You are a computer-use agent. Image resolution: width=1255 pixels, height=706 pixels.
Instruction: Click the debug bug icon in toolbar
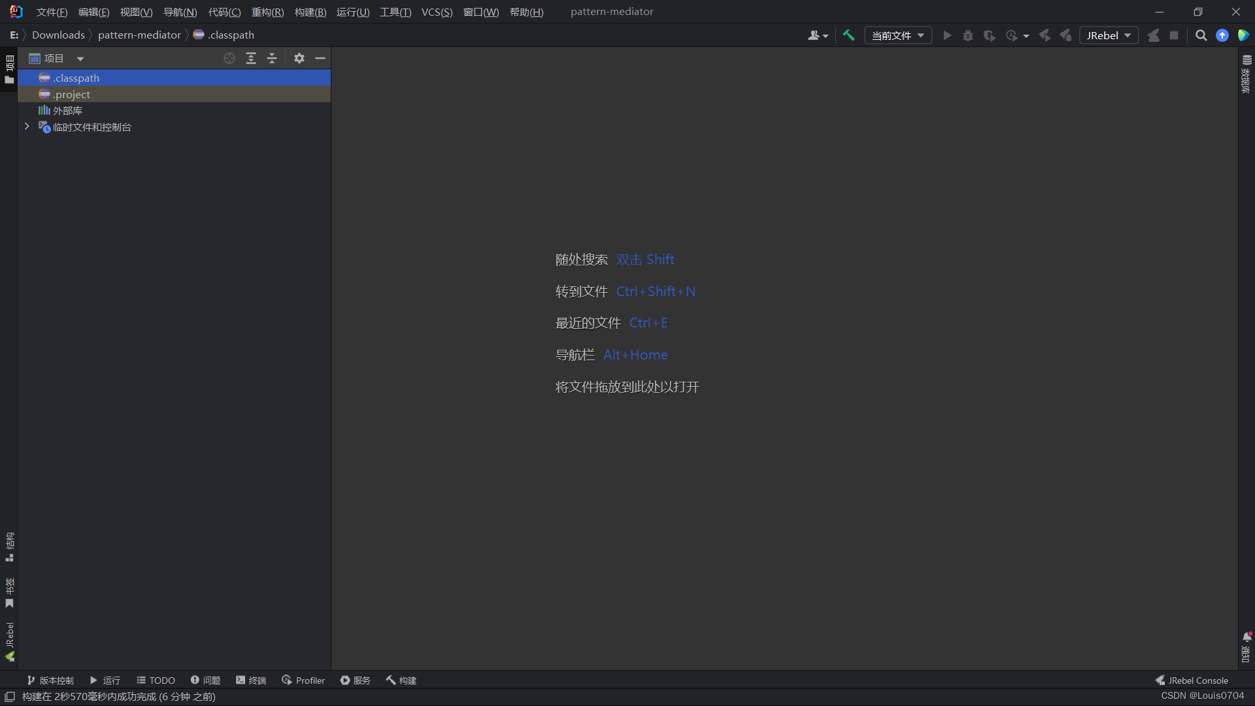(x=968, y=35)
